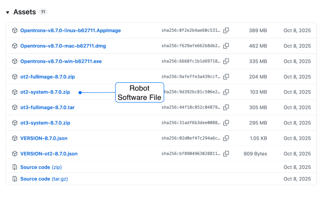
Task: Download ot2-fullimage-8.7.0.zip
Action: click(48, 77)
